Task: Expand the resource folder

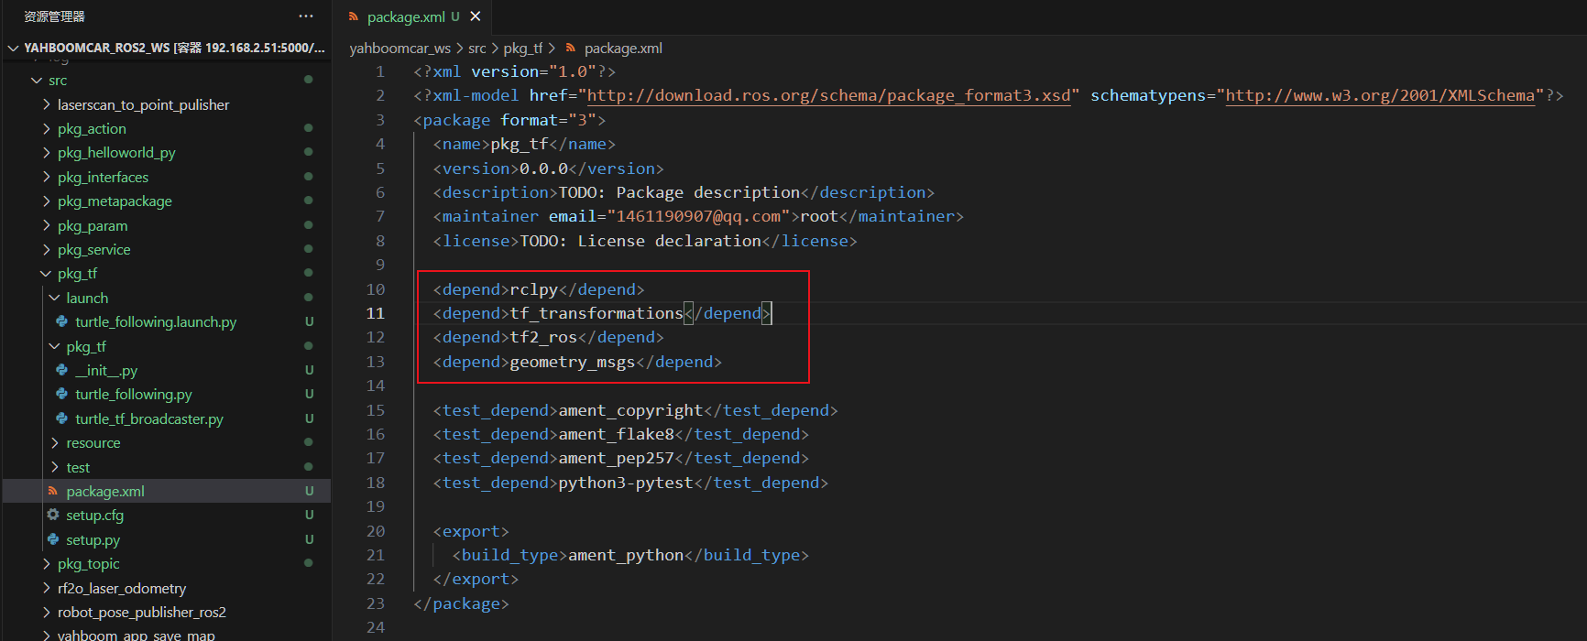Action: pos(55,443)
